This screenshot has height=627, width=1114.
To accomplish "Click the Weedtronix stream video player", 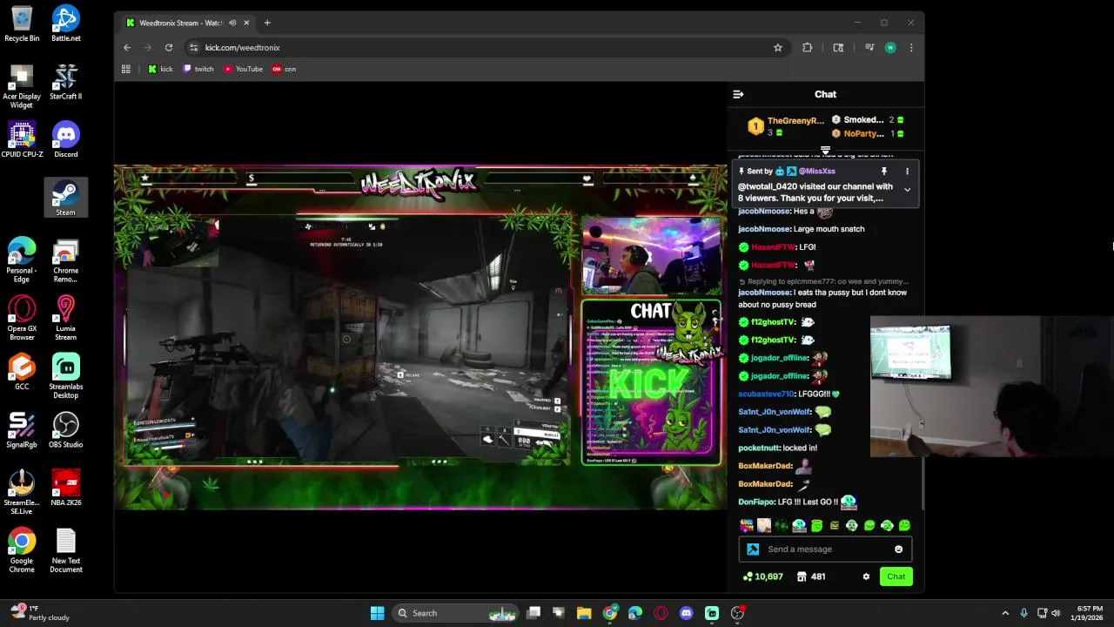I will pos(420,336).
